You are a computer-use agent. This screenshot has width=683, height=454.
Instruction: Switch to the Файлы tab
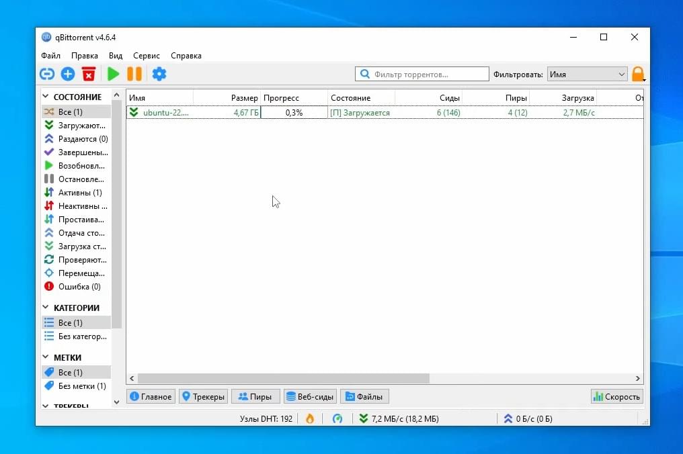364,396
